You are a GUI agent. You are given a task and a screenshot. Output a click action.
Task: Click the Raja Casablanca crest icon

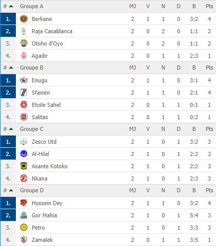[x=24, y=31]
